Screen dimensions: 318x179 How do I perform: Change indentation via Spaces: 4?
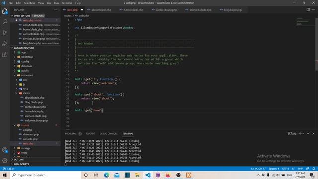tap(274, 169)
